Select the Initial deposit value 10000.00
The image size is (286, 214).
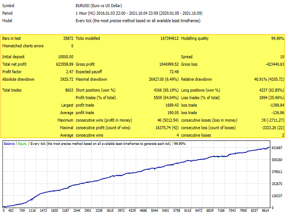[66, 57]
